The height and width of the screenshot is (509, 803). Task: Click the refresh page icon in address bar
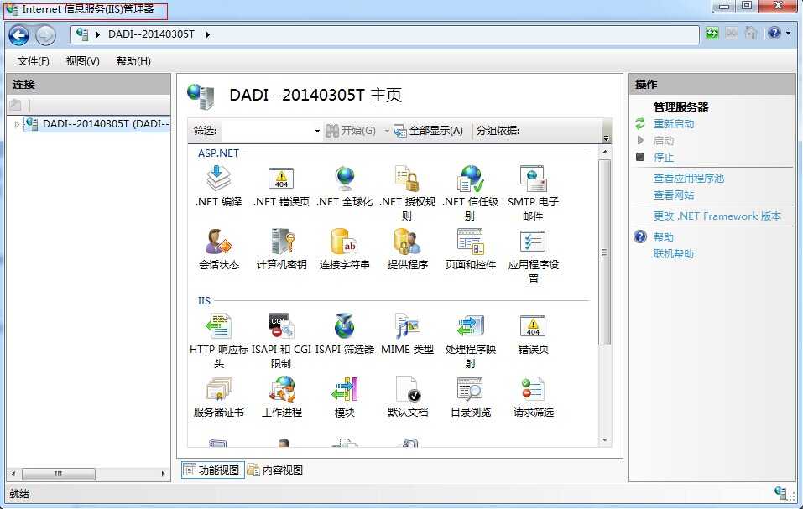coord(712,34)
